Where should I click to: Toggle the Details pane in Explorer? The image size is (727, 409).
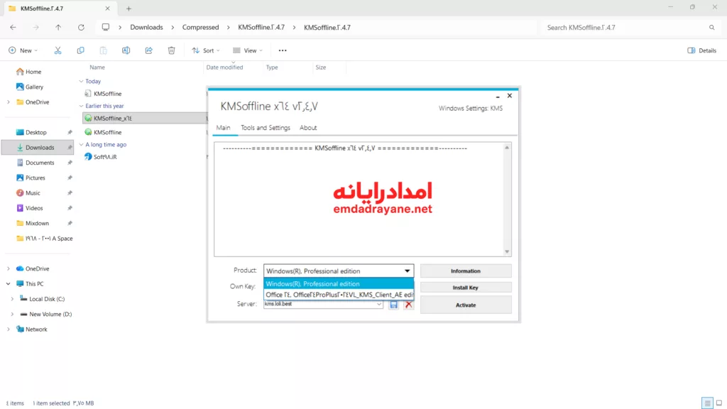point(701,50)
